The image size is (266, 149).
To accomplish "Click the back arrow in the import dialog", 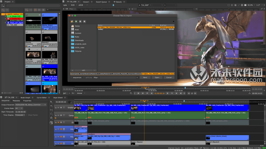I will (80, 21).
